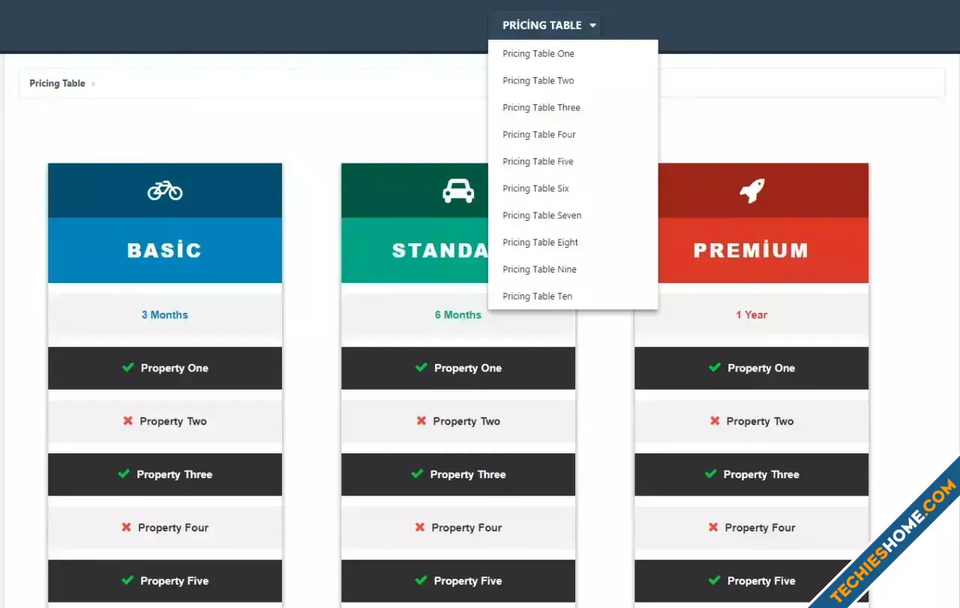Click Property Five label in Basic card
Screen dimensions: 960x608
click(175, 581)
